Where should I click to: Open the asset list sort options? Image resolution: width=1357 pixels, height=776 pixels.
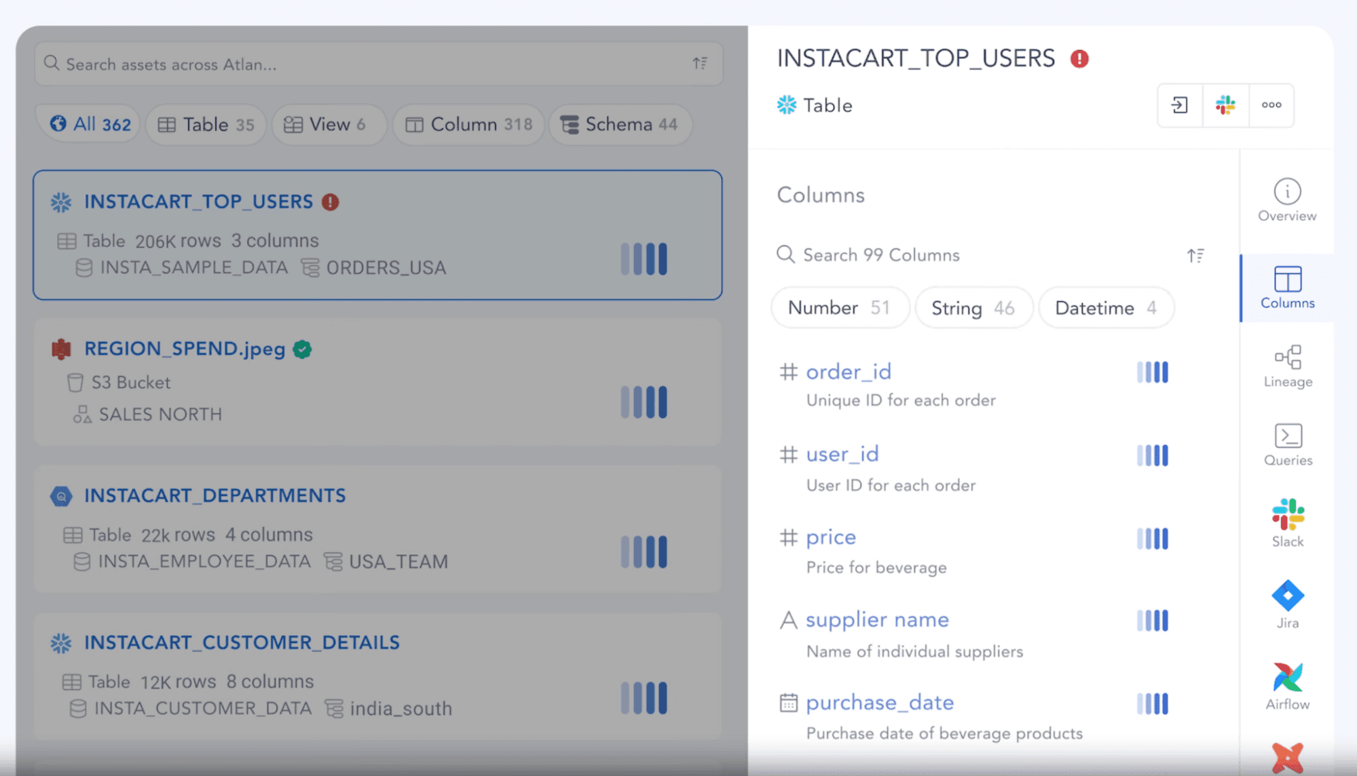coord(701,63)
